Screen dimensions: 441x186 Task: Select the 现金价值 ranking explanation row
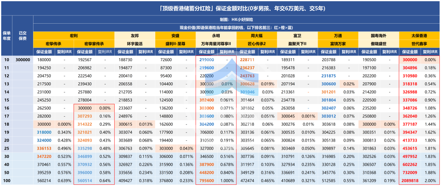236,28
